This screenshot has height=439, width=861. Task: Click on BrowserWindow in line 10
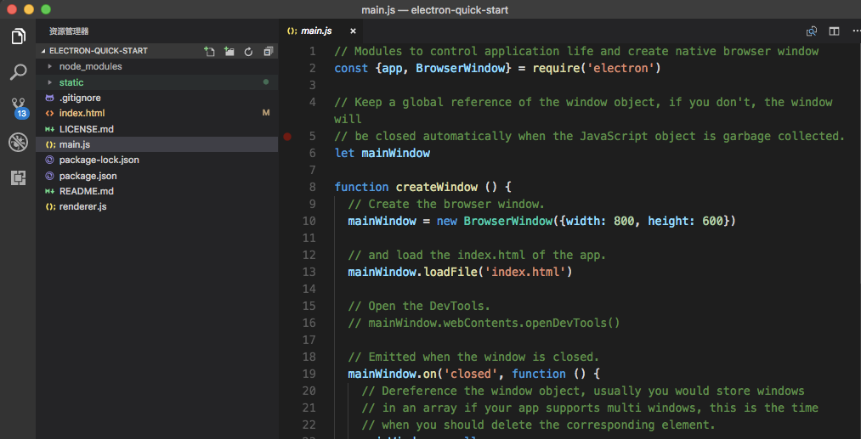point(507,221)
